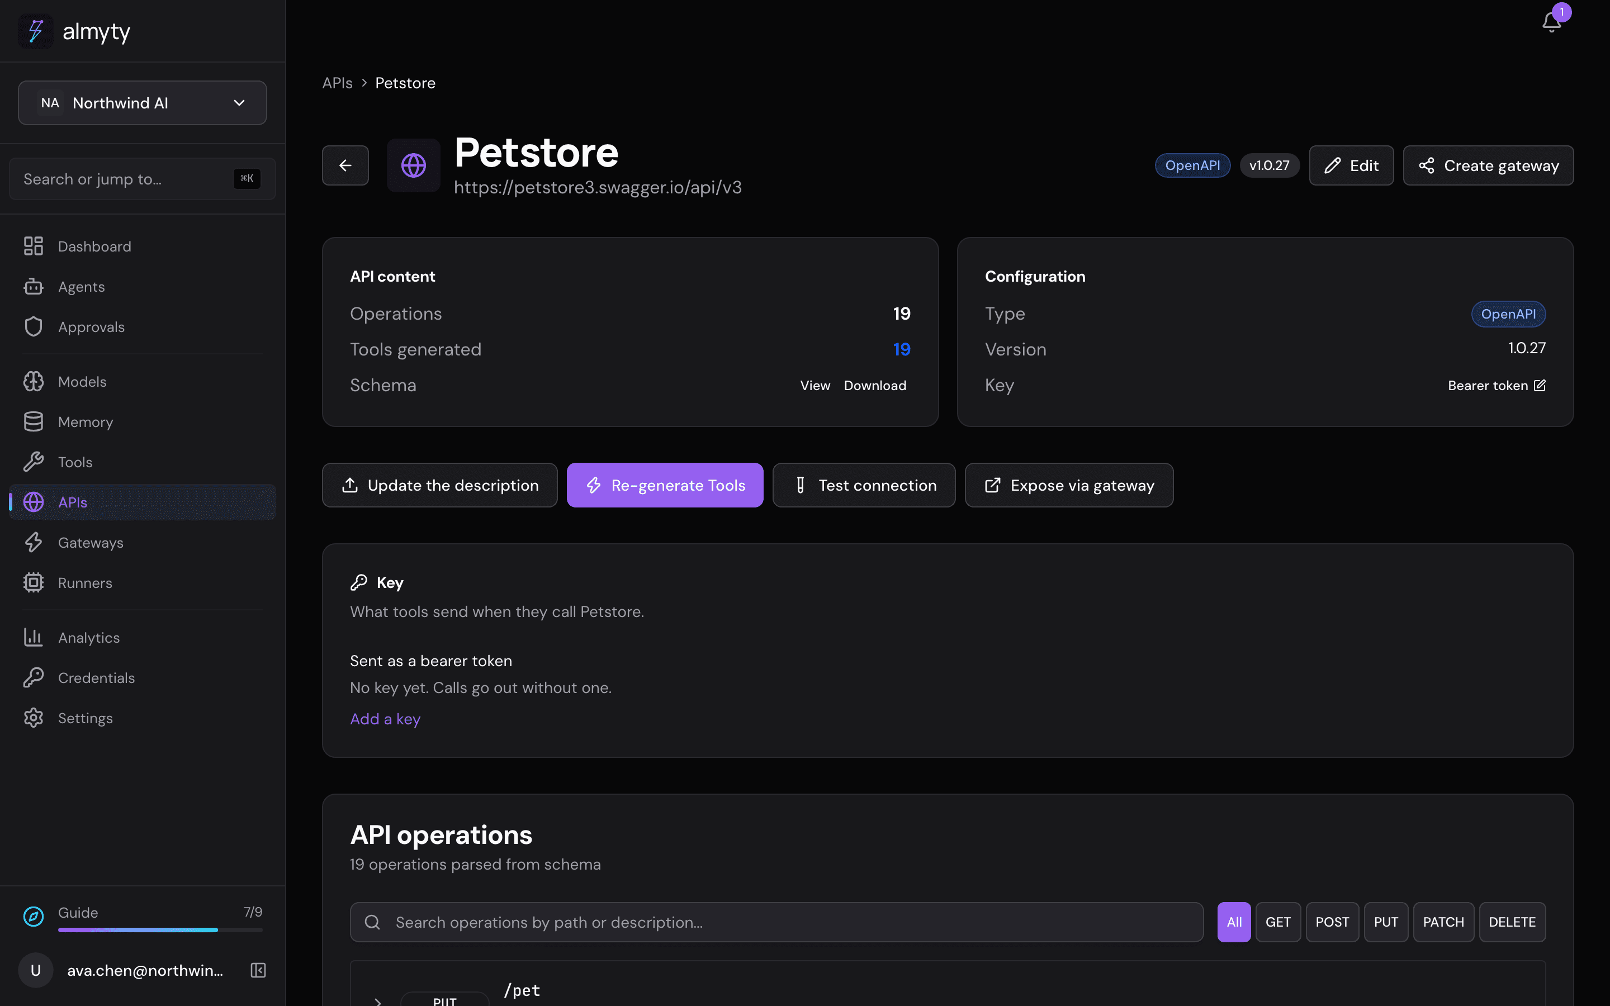Click Update the description button

tap(440, 485)
